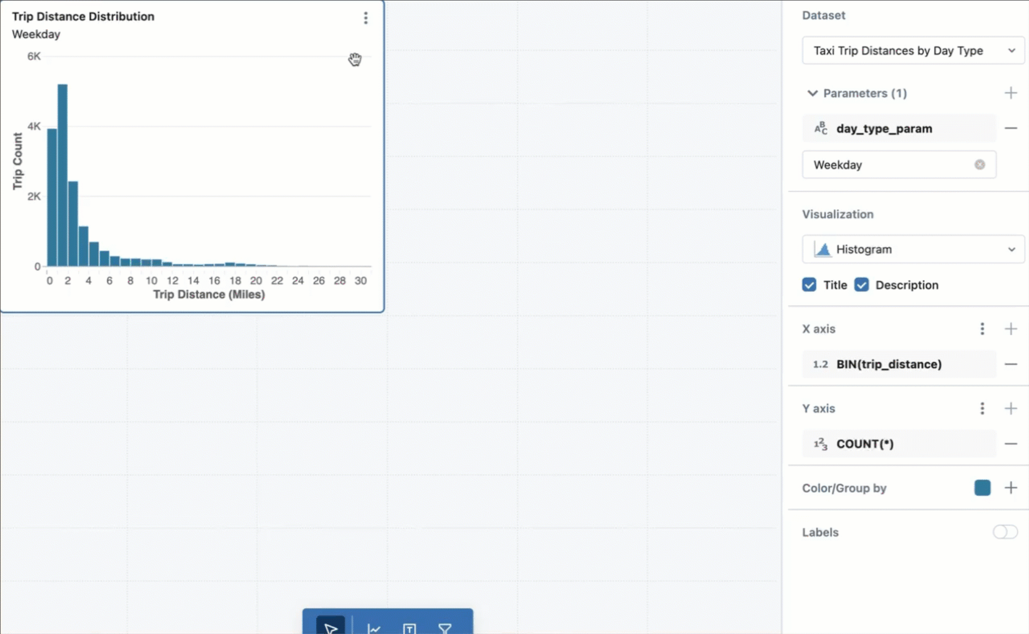The height and width of the screenshot is (634, 1029).
Task: Click the Color/Group by color swatch
Action: click(x=983, y=488)
